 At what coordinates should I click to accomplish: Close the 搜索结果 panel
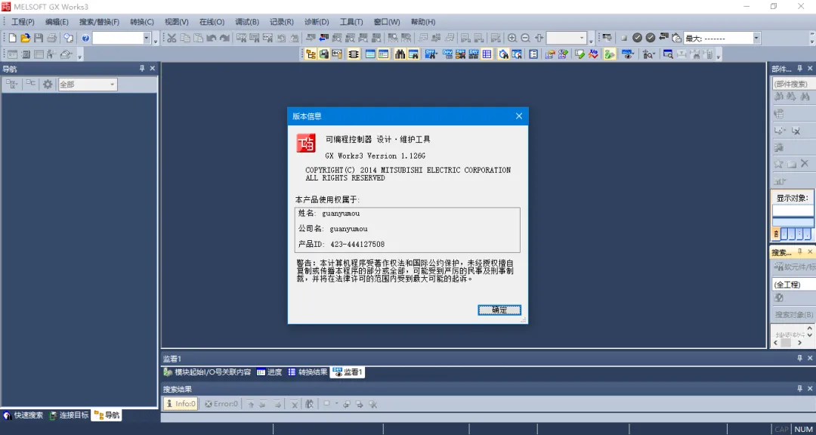pos(810,389)
